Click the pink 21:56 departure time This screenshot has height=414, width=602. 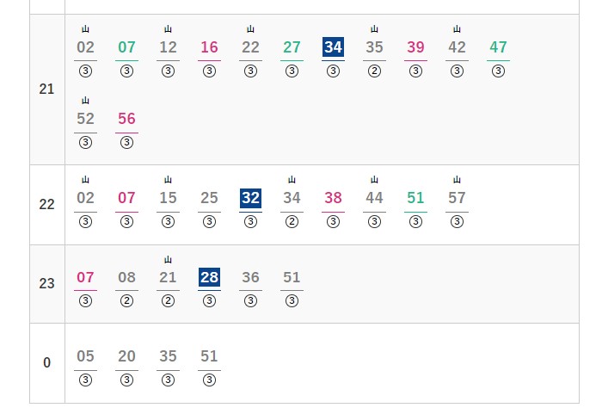tap(126, 119)
